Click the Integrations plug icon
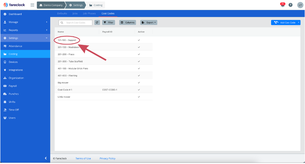 (5, 70)
